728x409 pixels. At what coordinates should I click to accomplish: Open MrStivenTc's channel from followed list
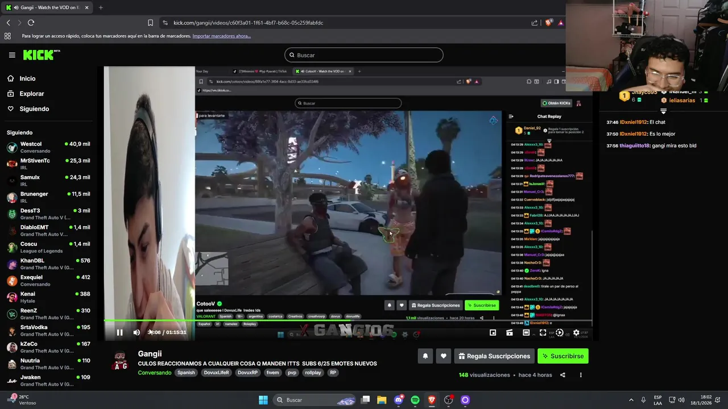point(48,164)
